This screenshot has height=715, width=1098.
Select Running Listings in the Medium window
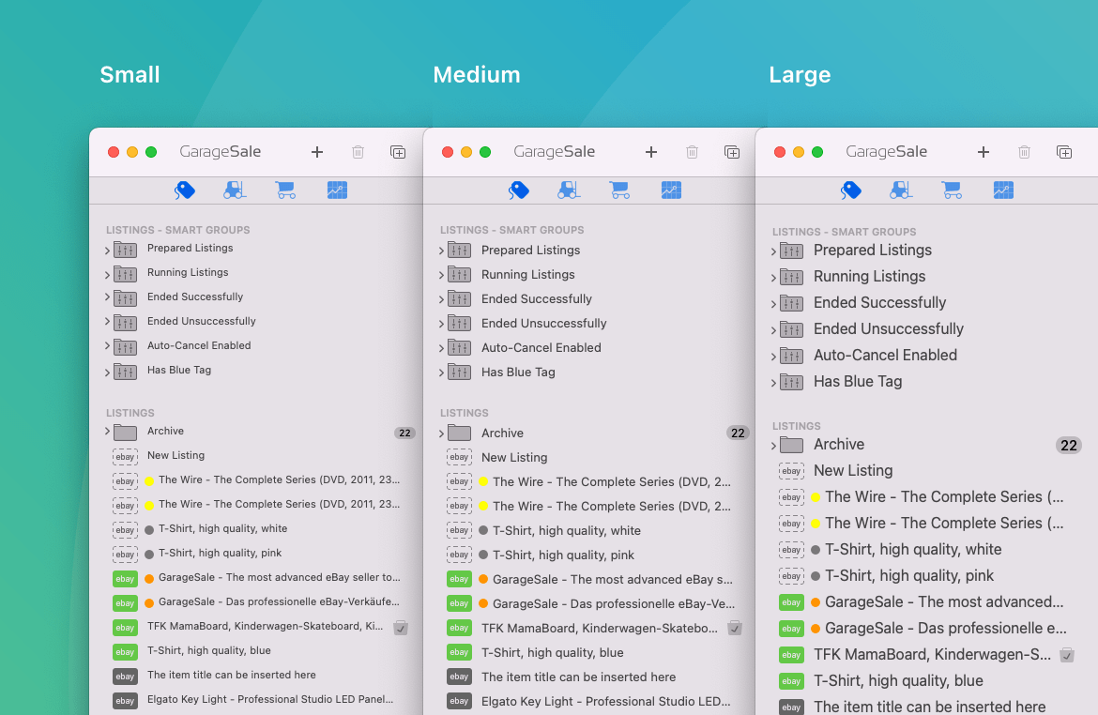pyautogui.click(x=527, y=275)
